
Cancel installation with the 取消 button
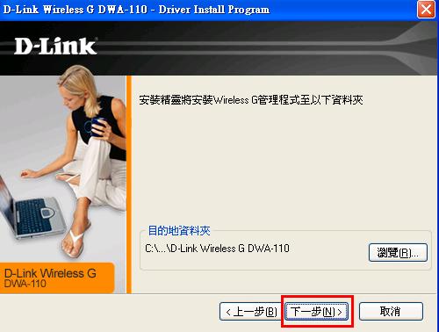(391, 312)
